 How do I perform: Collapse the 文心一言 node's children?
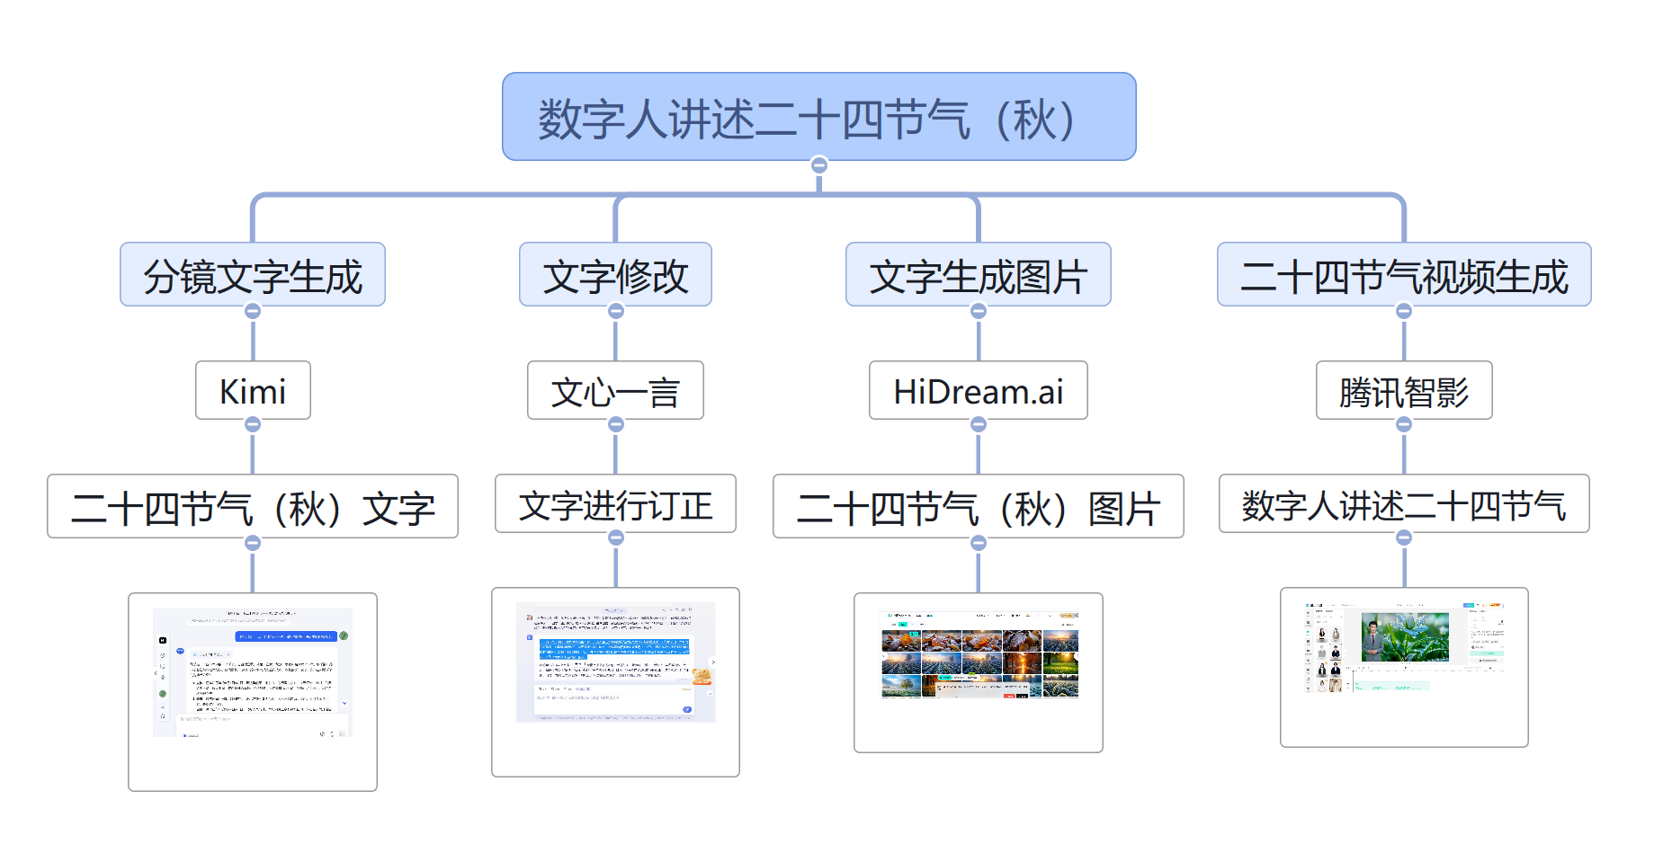click(615, 423)
